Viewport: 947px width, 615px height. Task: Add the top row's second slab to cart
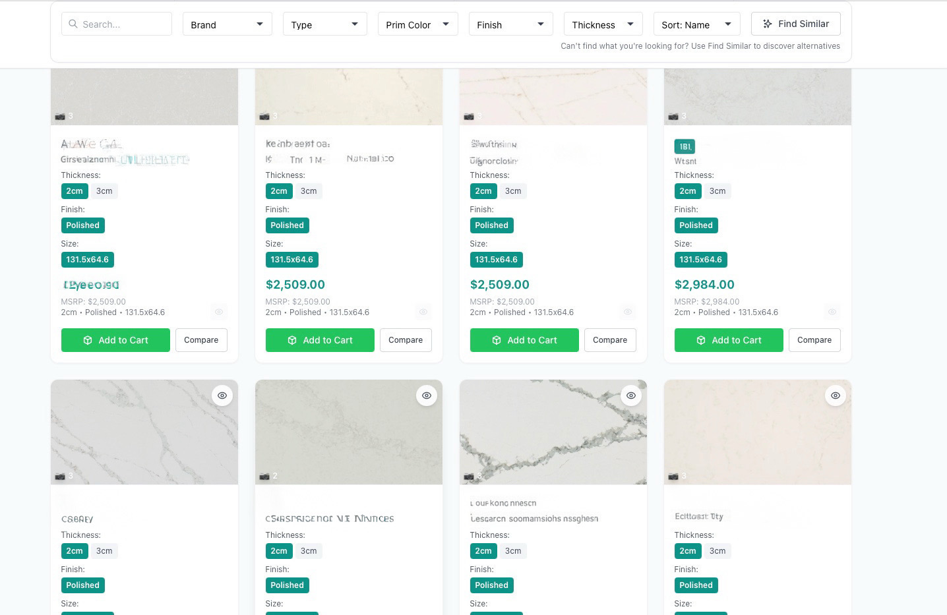pos(320,340)
